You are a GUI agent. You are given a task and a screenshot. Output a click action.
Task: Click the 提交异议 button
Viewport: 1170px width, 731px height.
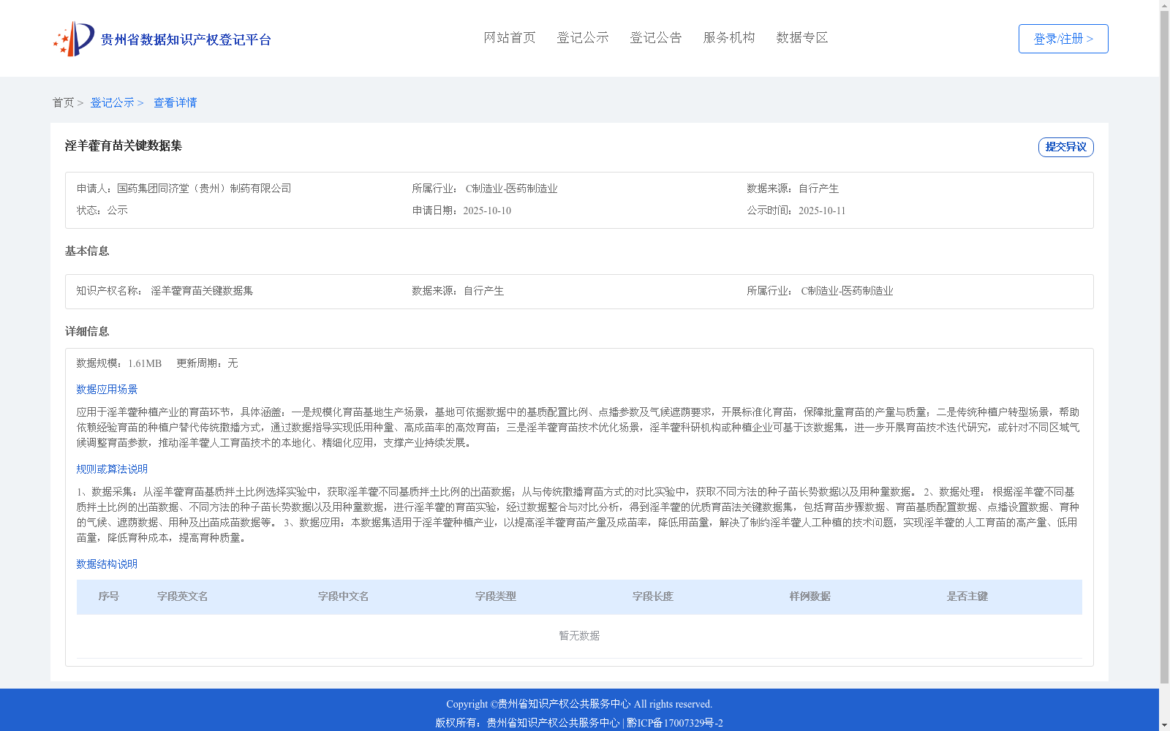coord(1066,147)
